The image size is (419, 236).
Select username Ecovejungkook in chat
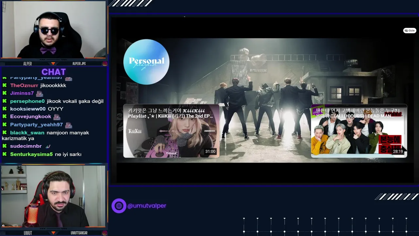pyautogui.click(x=31, y=116)
